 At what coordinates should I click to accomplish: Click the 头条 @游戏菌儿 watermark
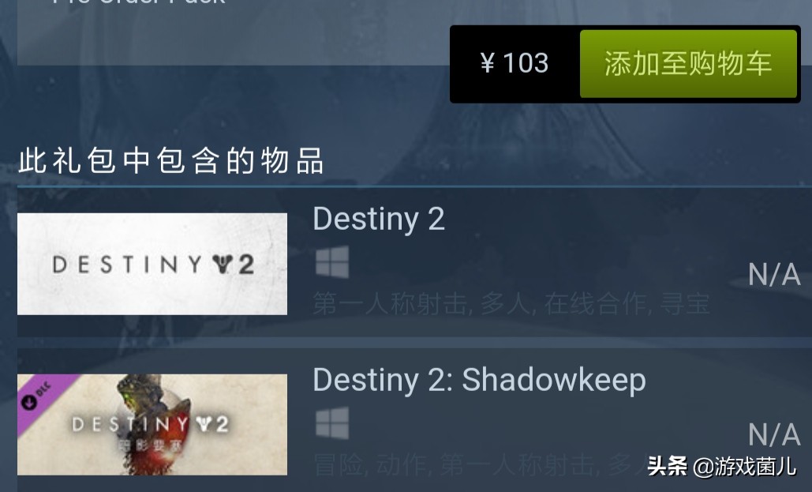click(x=721, y=466)
